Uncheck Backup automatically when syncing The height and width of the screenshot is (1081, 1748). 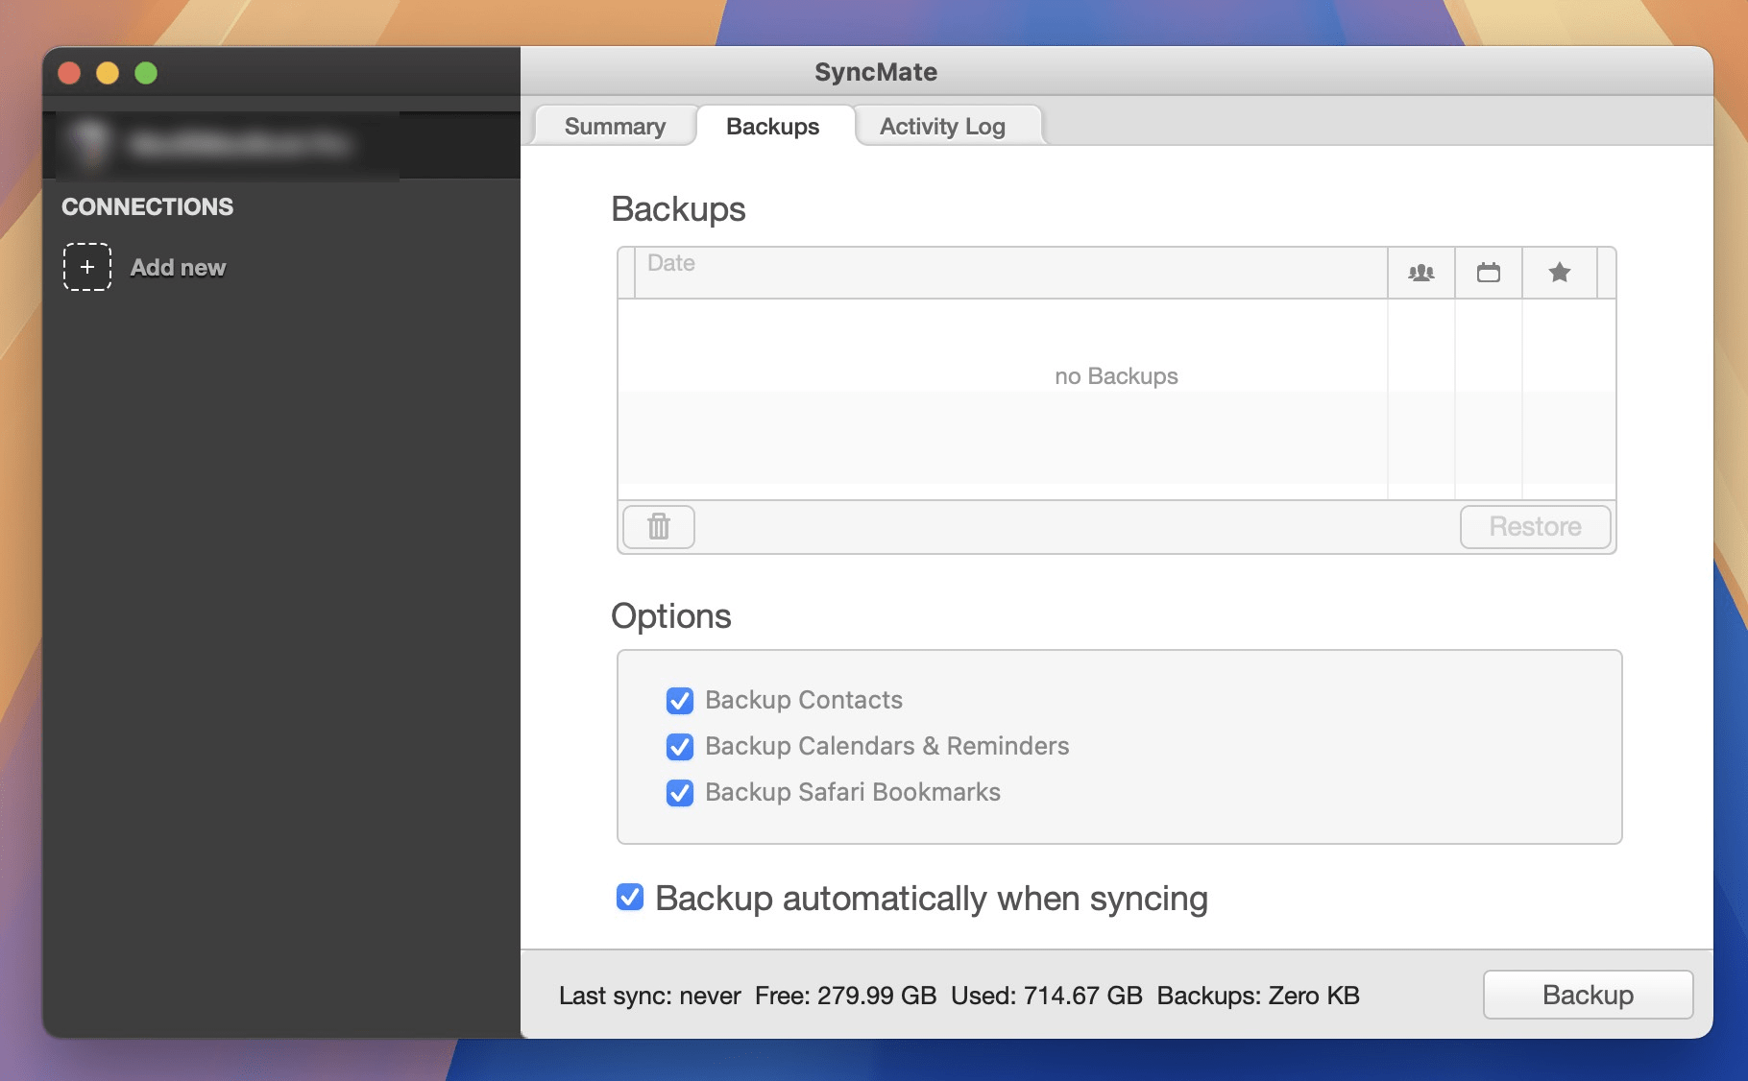click(x=629, y=899)
